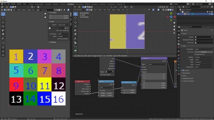This screenshot has width=214, height=120.
Task: Select the Measure tool in 3D viewport
Action: (x=76, y=43)
